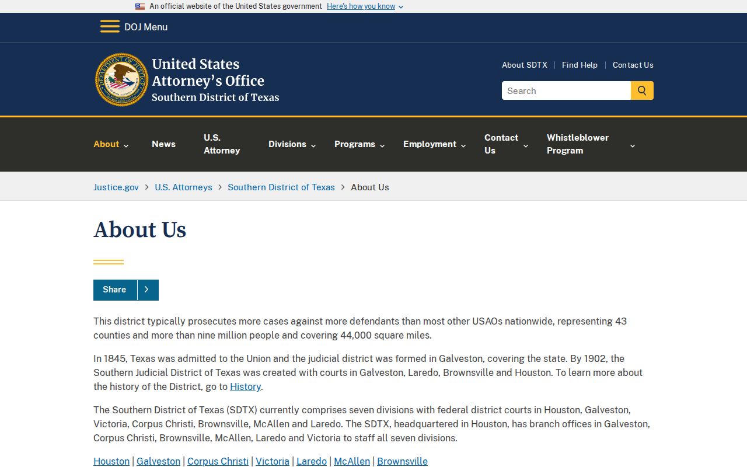Screen dimensions: 747x467
Task: Click the About Us breadcrumb text
Action: (370, 187)
